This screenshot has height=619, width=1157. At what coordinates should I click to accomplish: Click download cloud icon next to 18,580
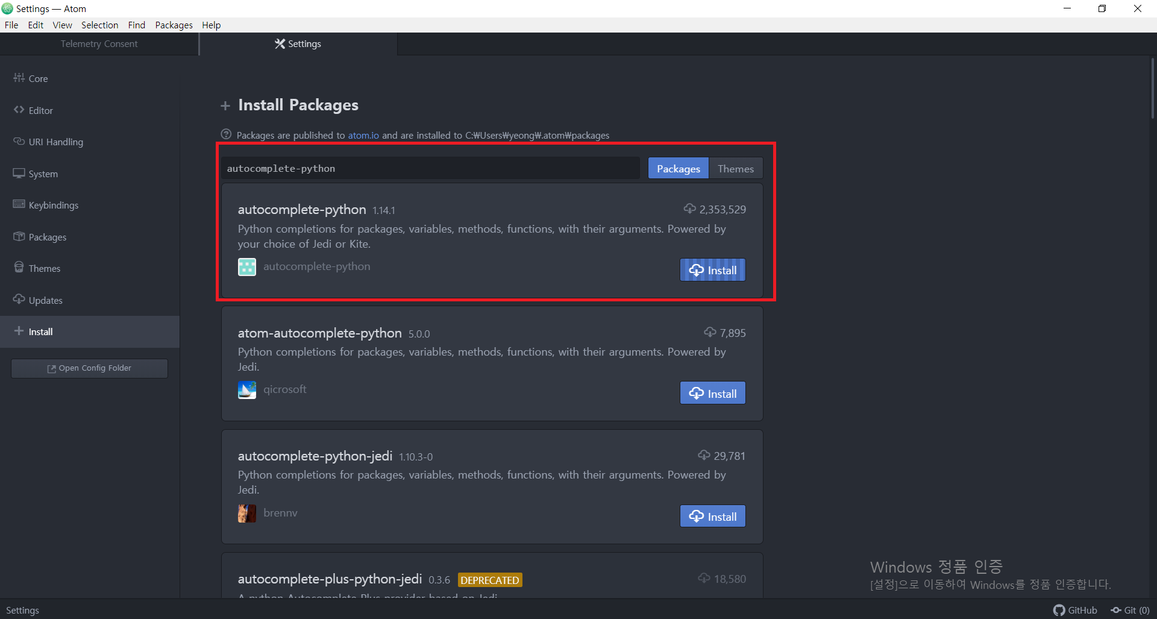pyautogui.click(x=704, y=578)
